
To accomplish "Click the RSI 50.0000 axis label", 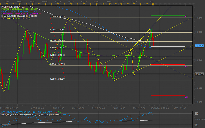I will coord(200,120).
